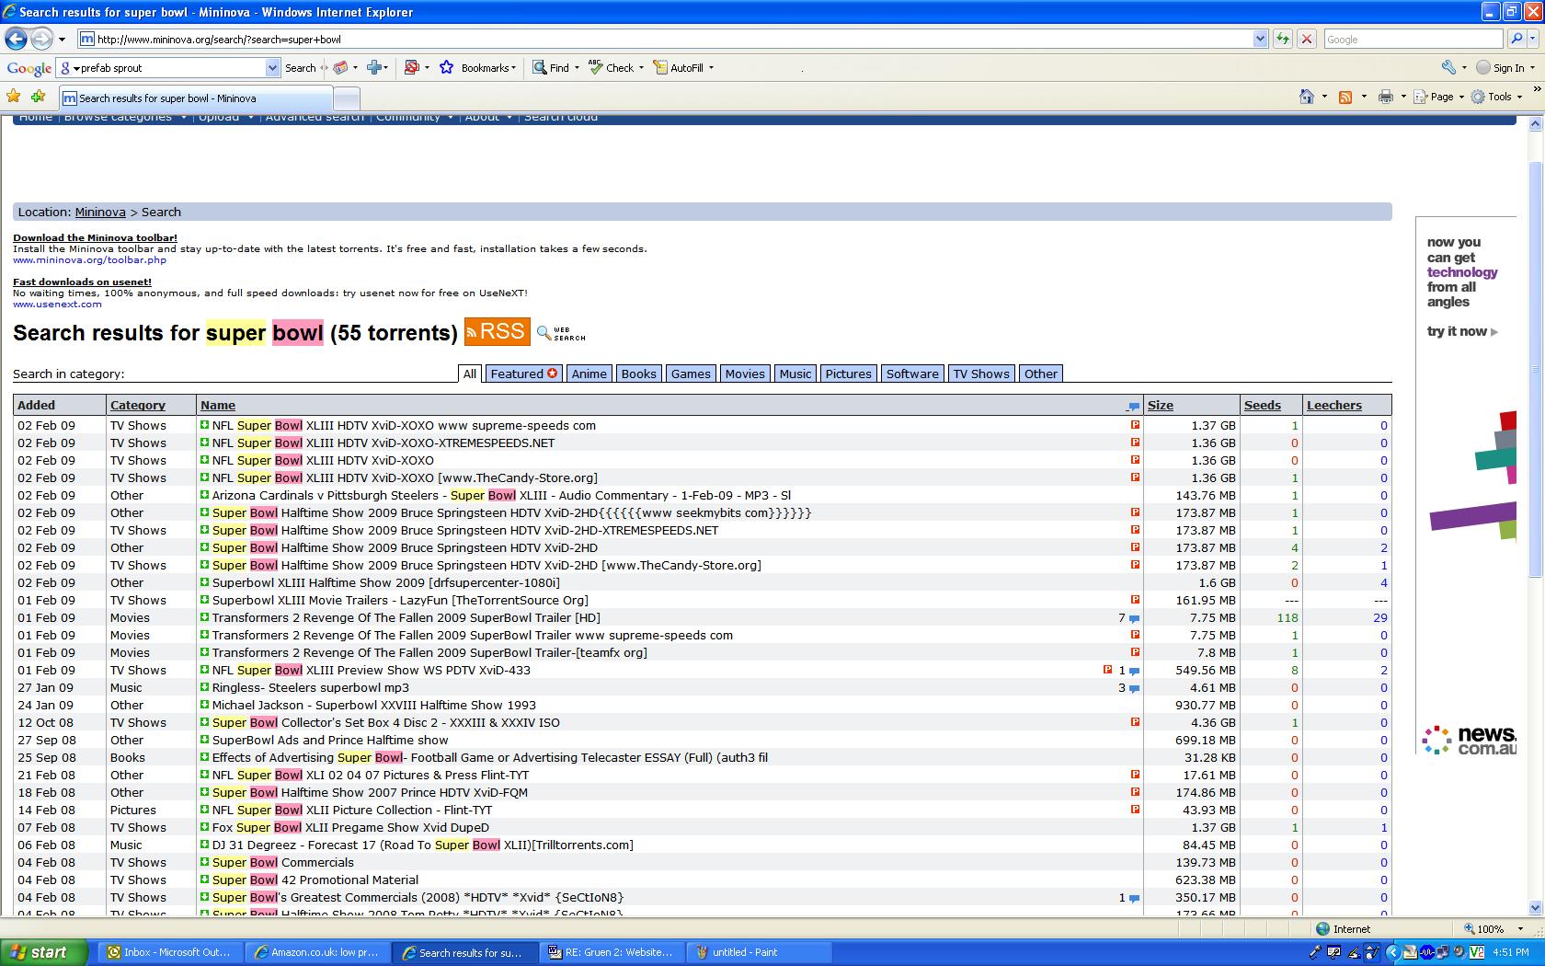Click the comments column header bubble icon
This screenshot has width=1545, height=966.
pyautogui.click(x=1133, y=406)
